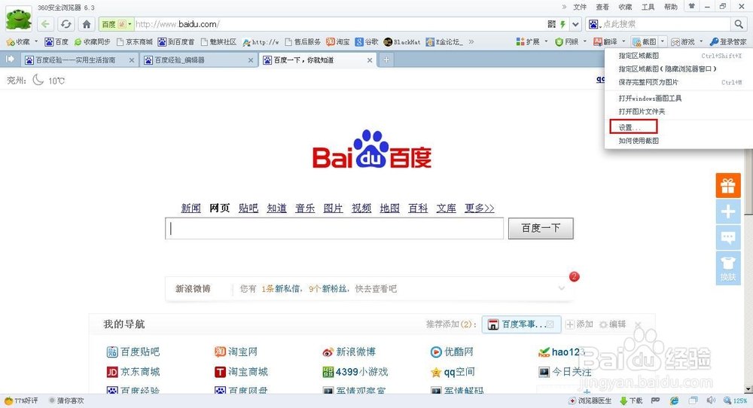753x408 pixels.
Task: Click the 125% zoom level indicator
Action: [736, 400]
